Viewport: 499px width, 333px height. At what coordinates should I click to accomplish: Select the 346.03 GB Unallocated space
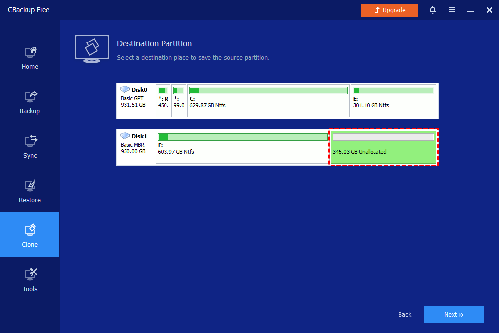[x=383, y=147]
